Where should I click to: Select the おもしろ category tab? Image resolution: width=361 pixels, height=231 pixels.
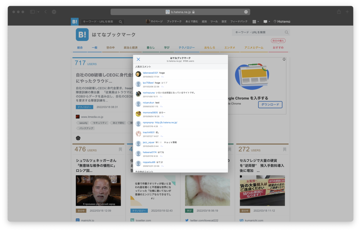tap(210, 48)
